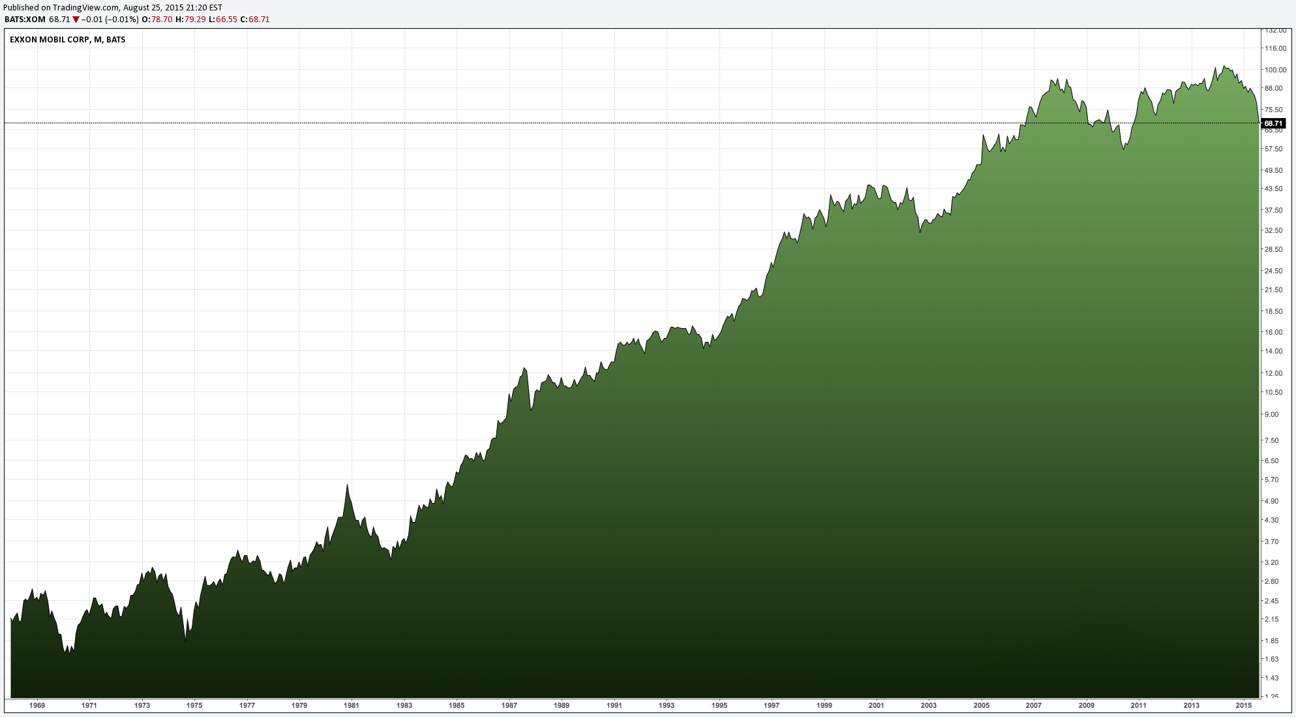Image resolution: width=1296 pixels, height=717 pixels.
Task: Click the 28.50 price axis label
Action: 1274,249
